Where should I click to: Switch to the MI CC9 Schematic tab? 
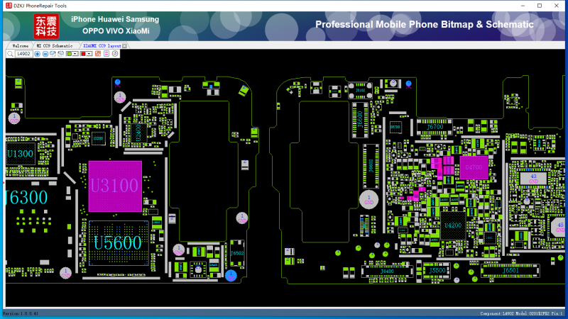click(x=55, y=46)
